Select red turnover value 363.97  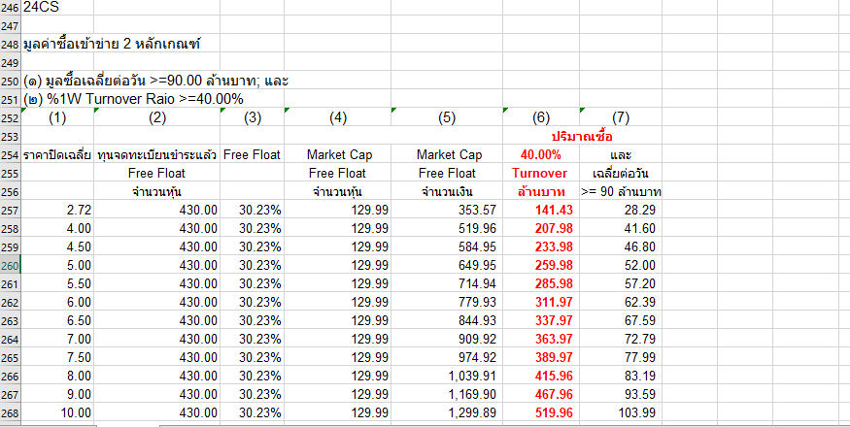pyautogui.click(x=540, y=340)
